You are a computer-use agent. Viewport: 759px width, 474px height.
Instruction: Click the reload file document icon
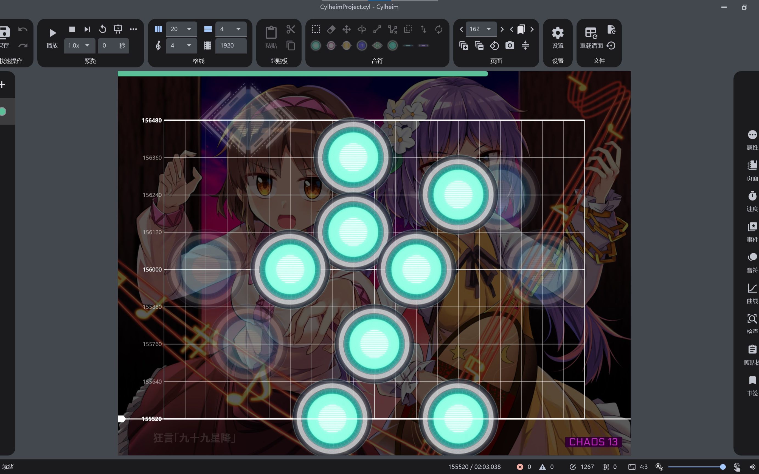click(611, 29)
